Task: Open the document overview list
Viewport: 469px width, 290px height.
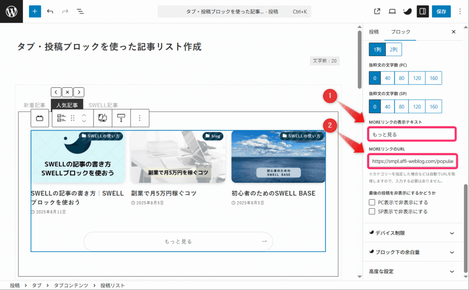Action: point(80,11)
